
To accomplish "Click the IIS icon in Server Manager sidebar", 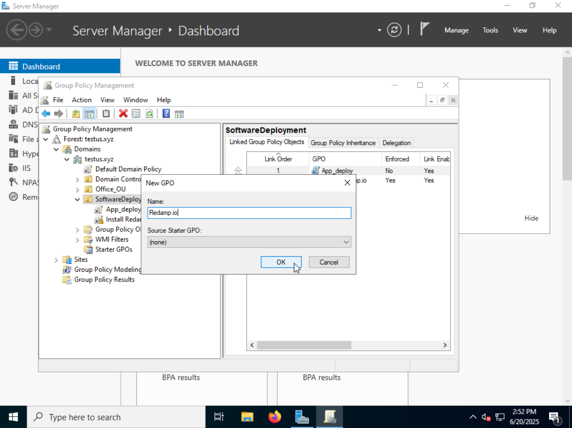I will tap(14, 168).
